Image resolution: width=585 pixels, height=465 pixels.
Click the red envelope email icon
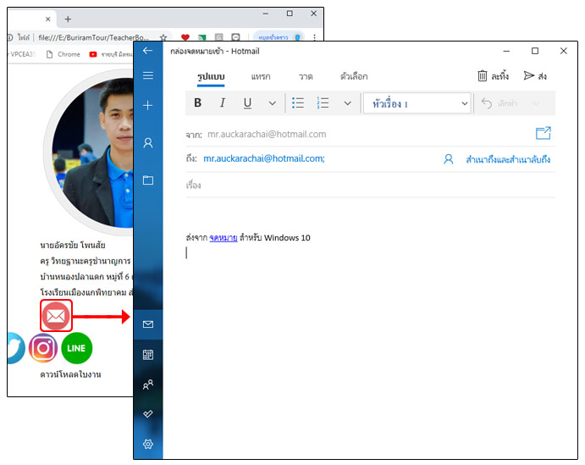point(56,316)
